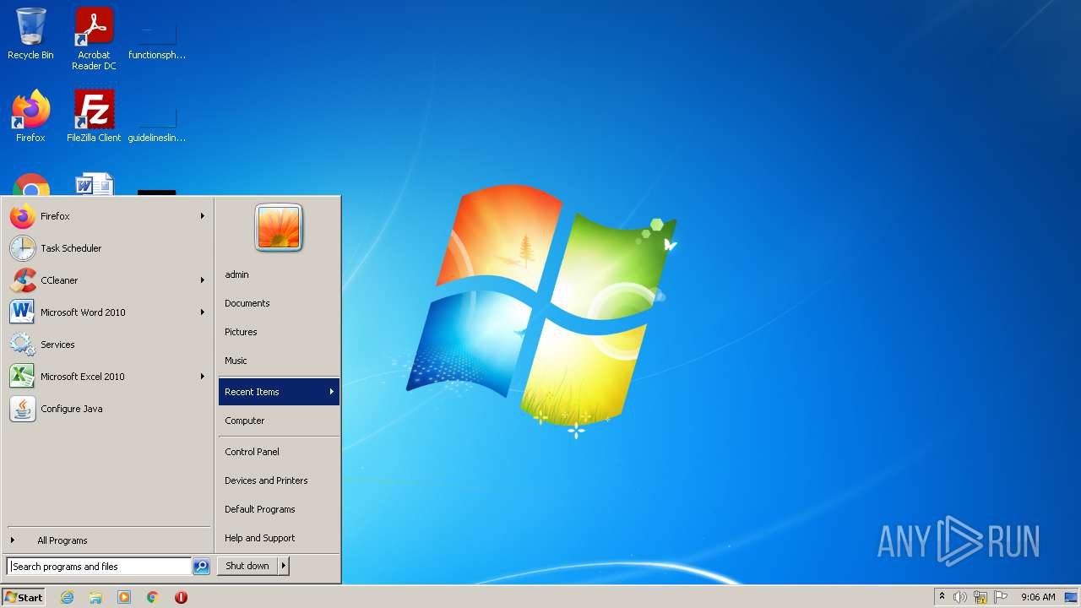Open Computer from Start menu
The image size is (1081, 608).
point(279,421)
